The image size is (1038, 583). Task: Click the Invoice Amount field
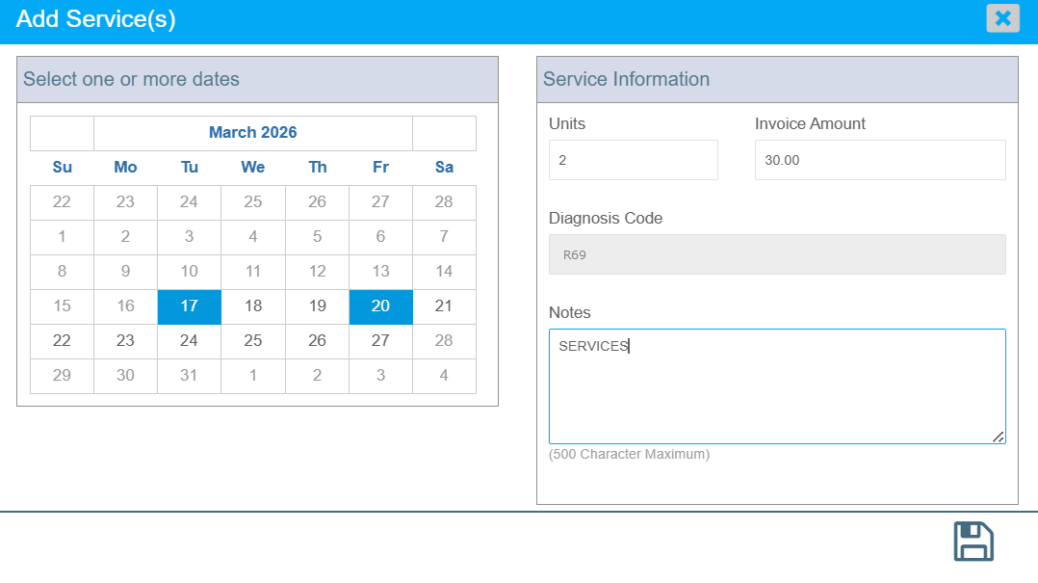[879, 160]
